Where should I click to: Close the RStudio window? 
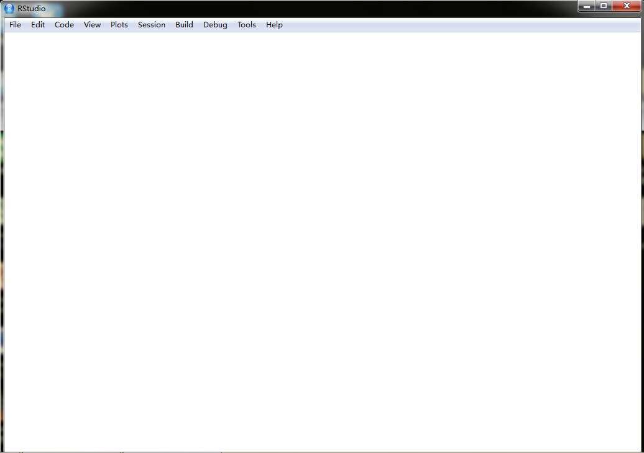[x=627, y=6]
